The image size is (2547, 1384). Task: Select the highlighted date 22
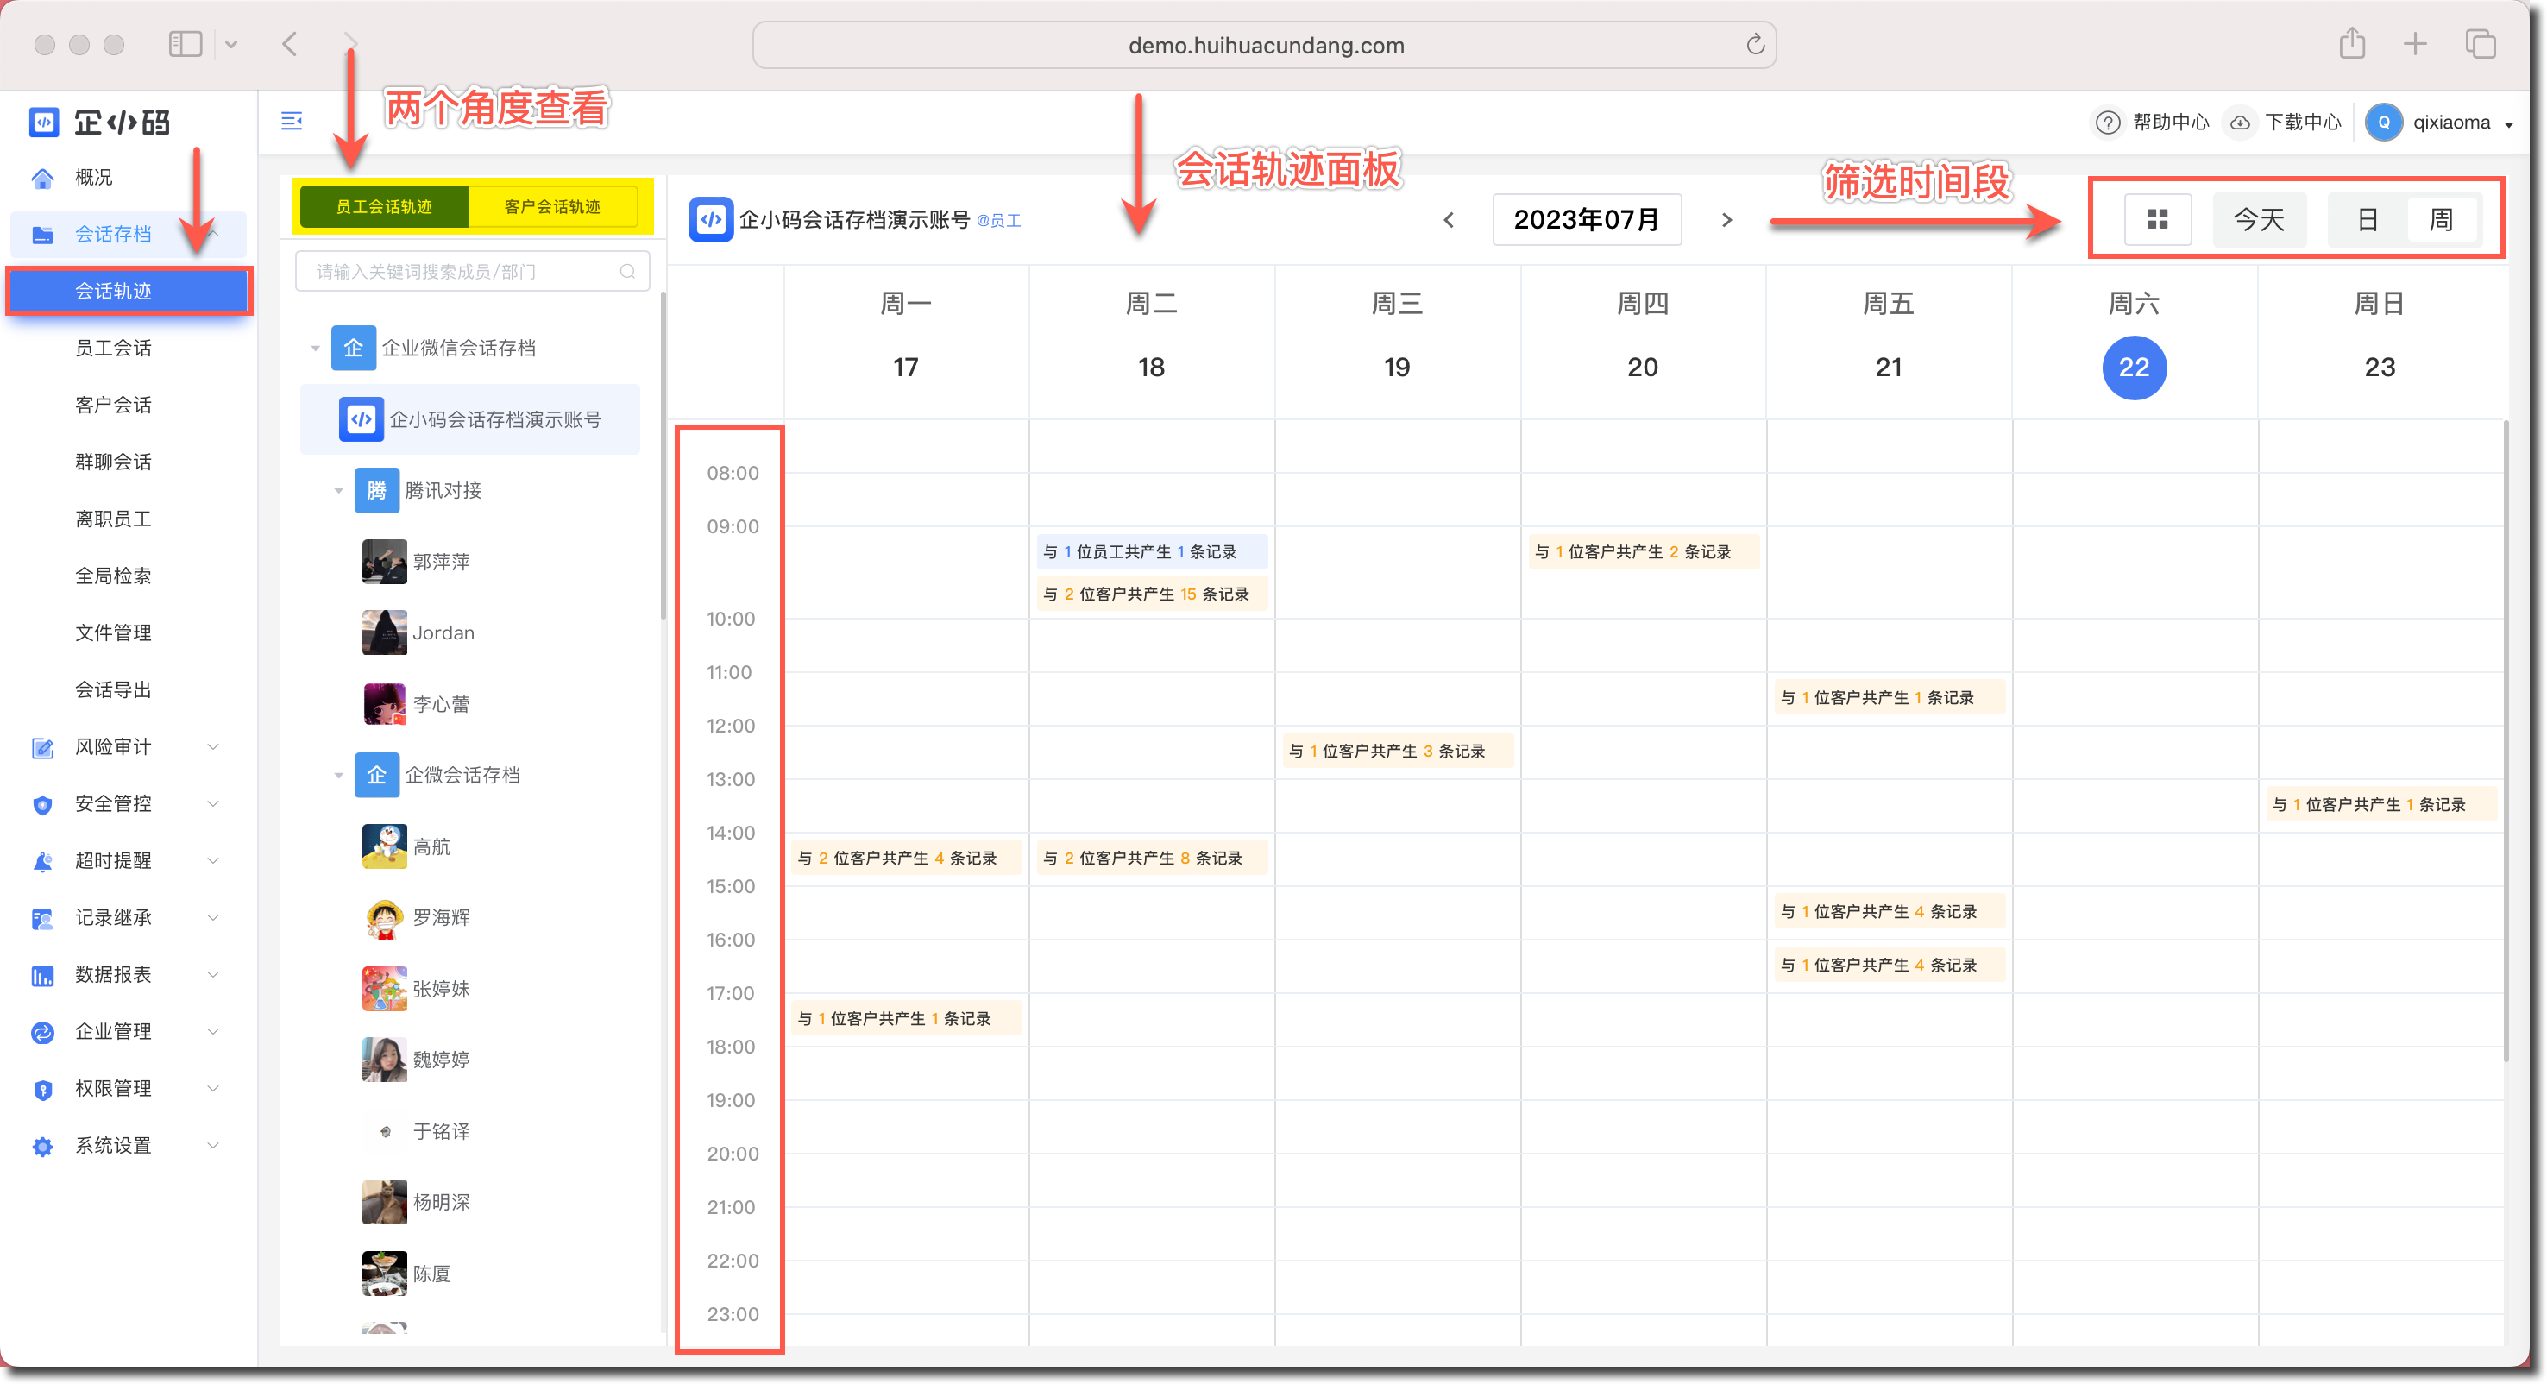click(2134, 368)
